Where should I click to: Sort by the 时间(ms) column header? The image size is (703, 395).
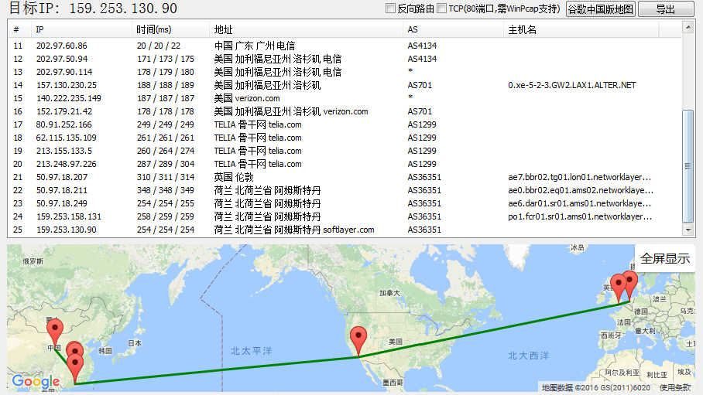[153, 29]
